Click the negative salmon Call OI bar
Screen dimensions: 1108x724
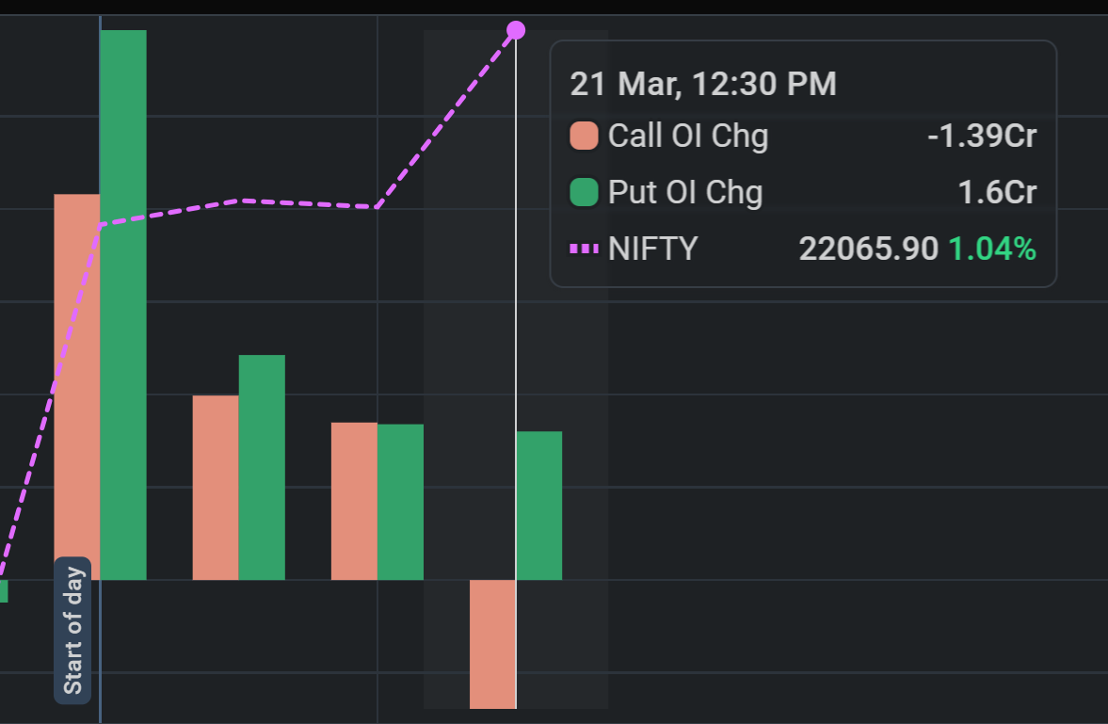(492, 643)
